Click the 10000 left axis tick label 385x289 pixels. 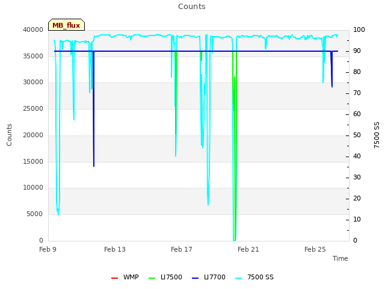pyautogui.click(x=33, y=187)
